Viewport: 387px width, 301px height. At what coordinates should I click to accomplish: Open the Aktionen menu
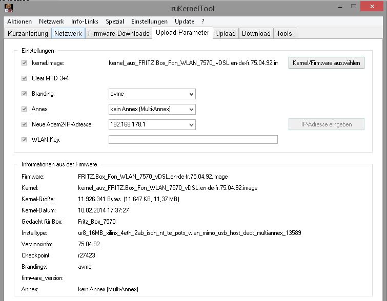click(19, 21)
